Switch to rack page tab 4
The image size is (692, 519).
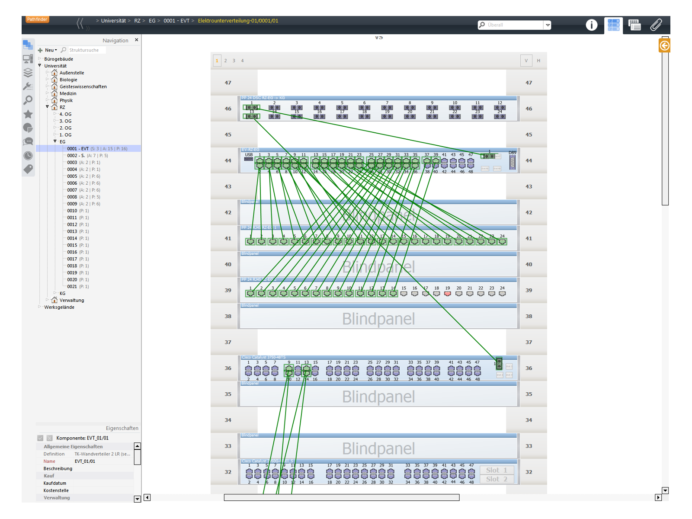(x=242, y=61)
